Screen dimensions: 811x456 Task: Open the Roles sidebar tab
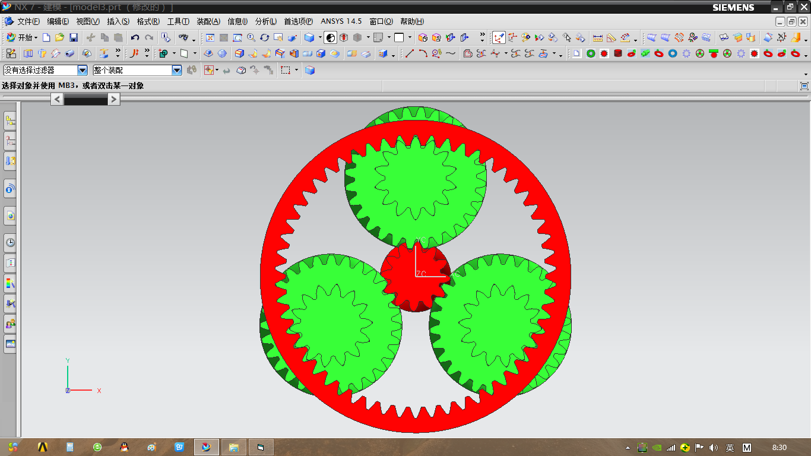pyautogui.click(x=10, y=324)
